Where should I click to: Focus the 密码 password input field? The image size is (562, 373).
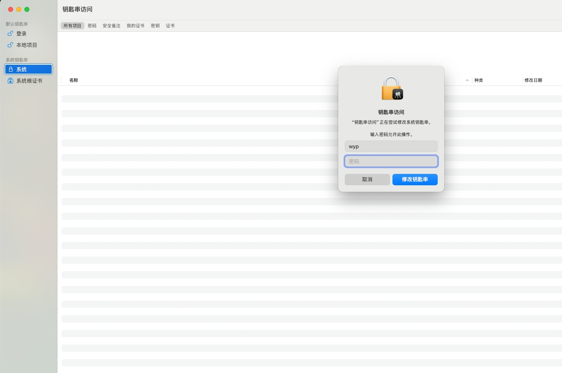[391, 161]
